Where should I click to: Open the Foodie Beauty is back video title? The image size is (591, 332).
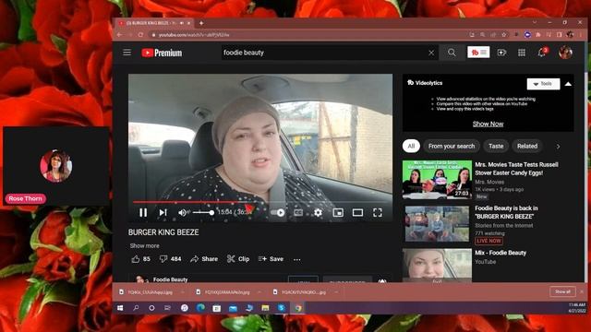(506, 212)
